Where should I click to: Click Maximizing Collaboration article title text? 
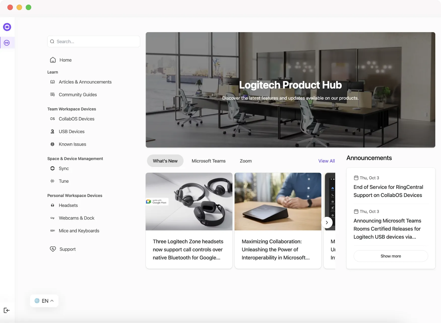coord(276,249)
